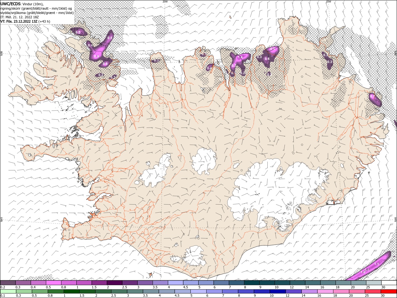This screenshot has height=298, width=397.
Task: Click the '0.2' label under the upper legend
Action: click(x=2, y=287)
